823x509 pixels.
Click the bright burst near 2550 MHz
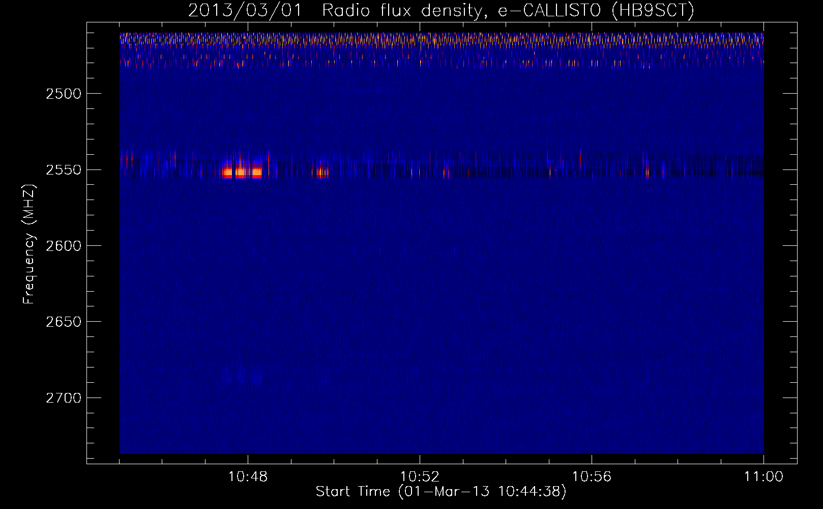(242, 172)
